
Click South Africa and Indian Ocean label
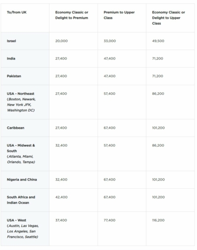click(x=21, y=200)
